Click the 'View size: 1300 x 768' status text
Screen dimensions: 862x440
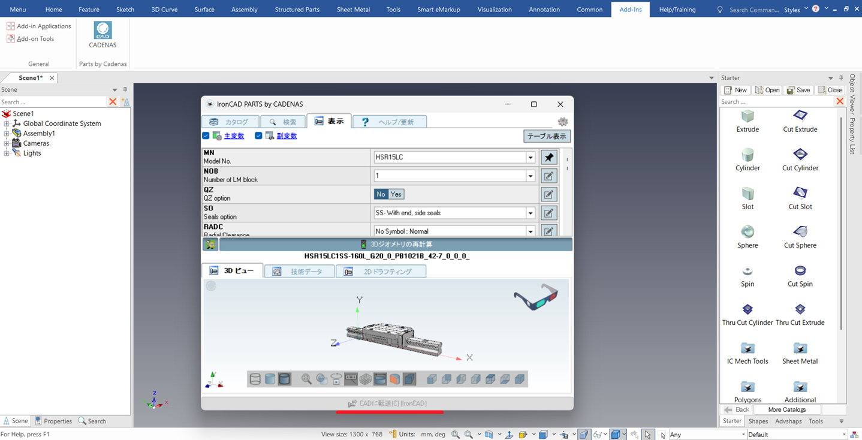click(x=352, y=435)
